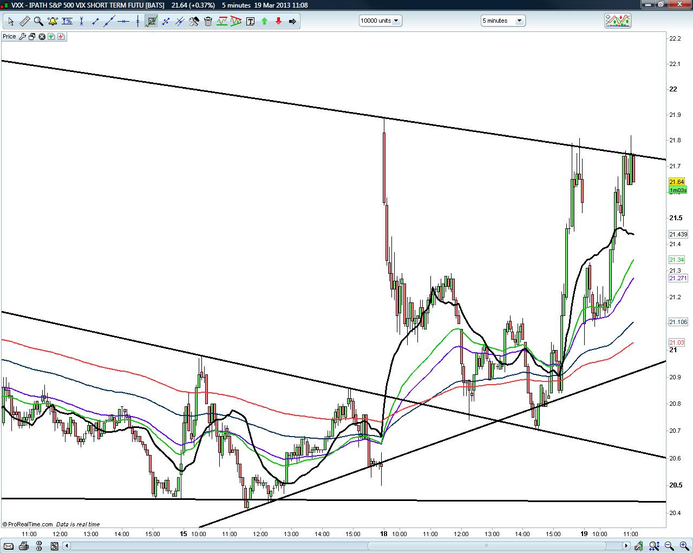The width and height of the screenshot is (693, 554).
Task: Open the alert bell tool
Action: click(53, 22)
